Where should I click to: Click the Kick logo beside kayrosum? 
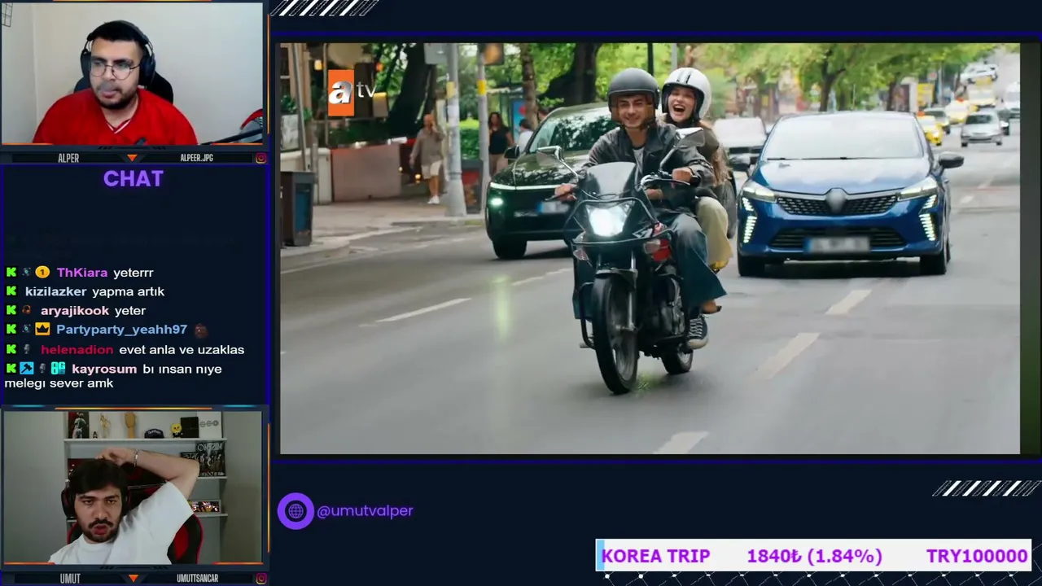pos(11,369)
